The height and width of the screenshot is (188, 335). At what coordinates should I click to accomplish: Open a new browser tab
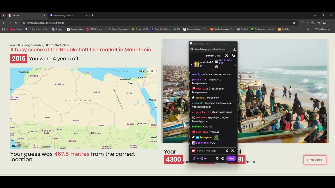coord(92,15)
